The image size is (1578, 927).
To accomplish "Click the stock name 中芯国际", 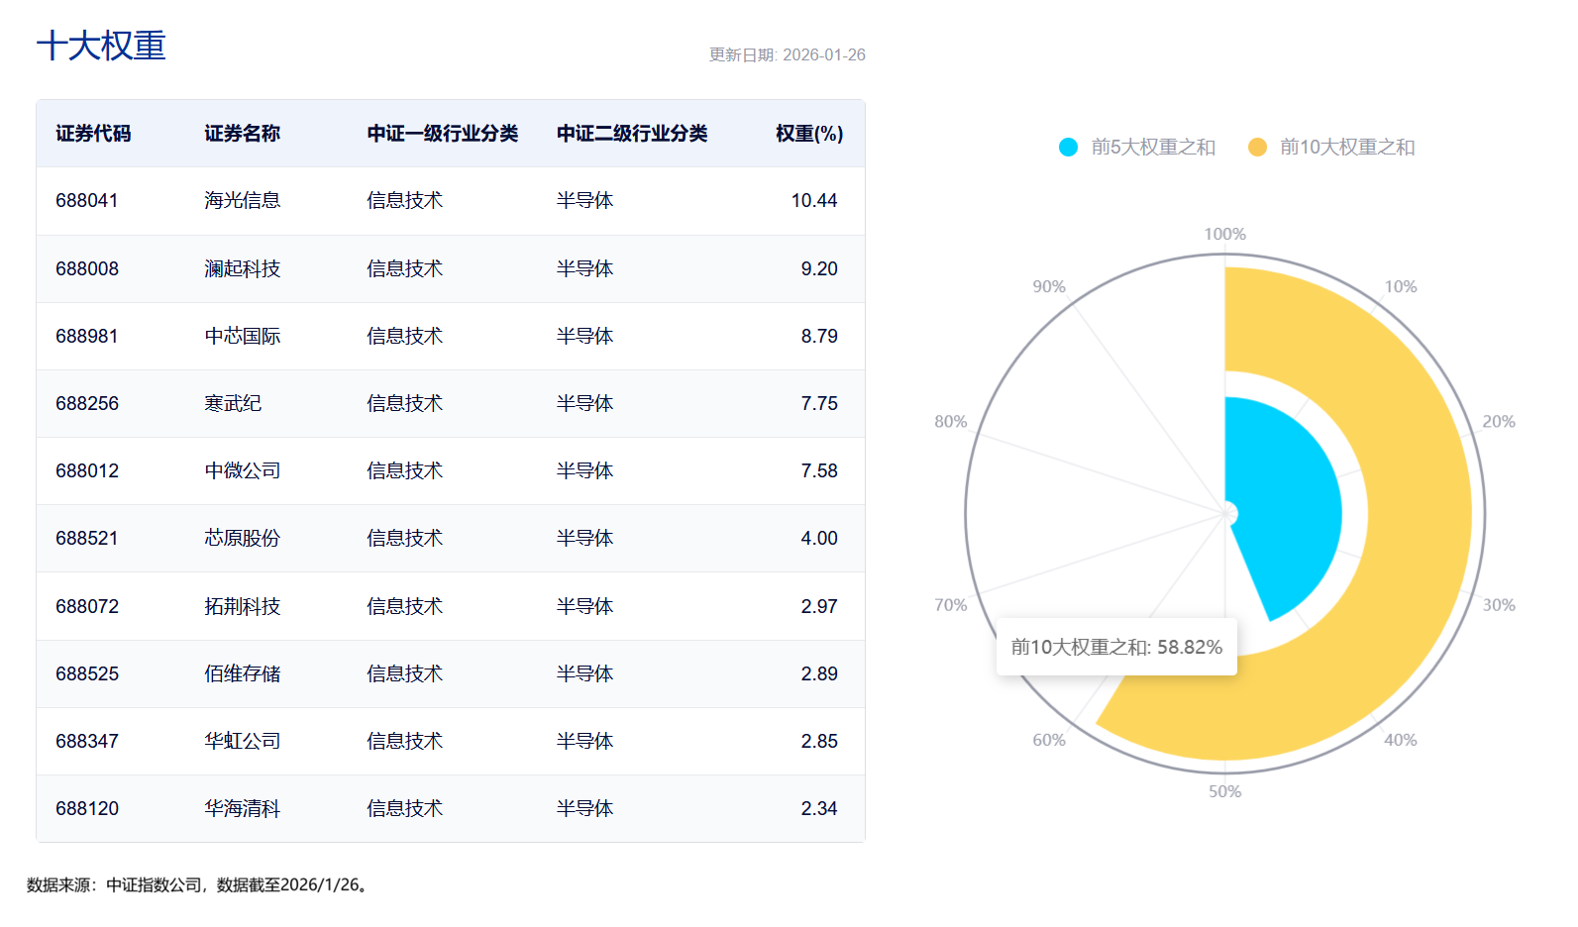I will pyautogui.click(x=242, y=337).
